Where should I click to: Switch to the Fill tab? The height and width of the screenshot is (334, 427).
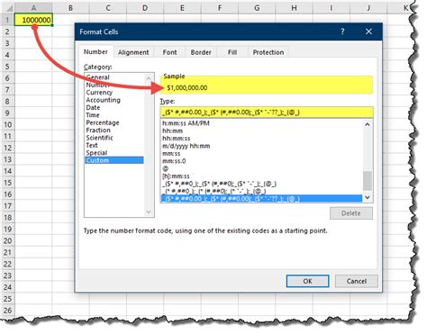pos(232,52)
